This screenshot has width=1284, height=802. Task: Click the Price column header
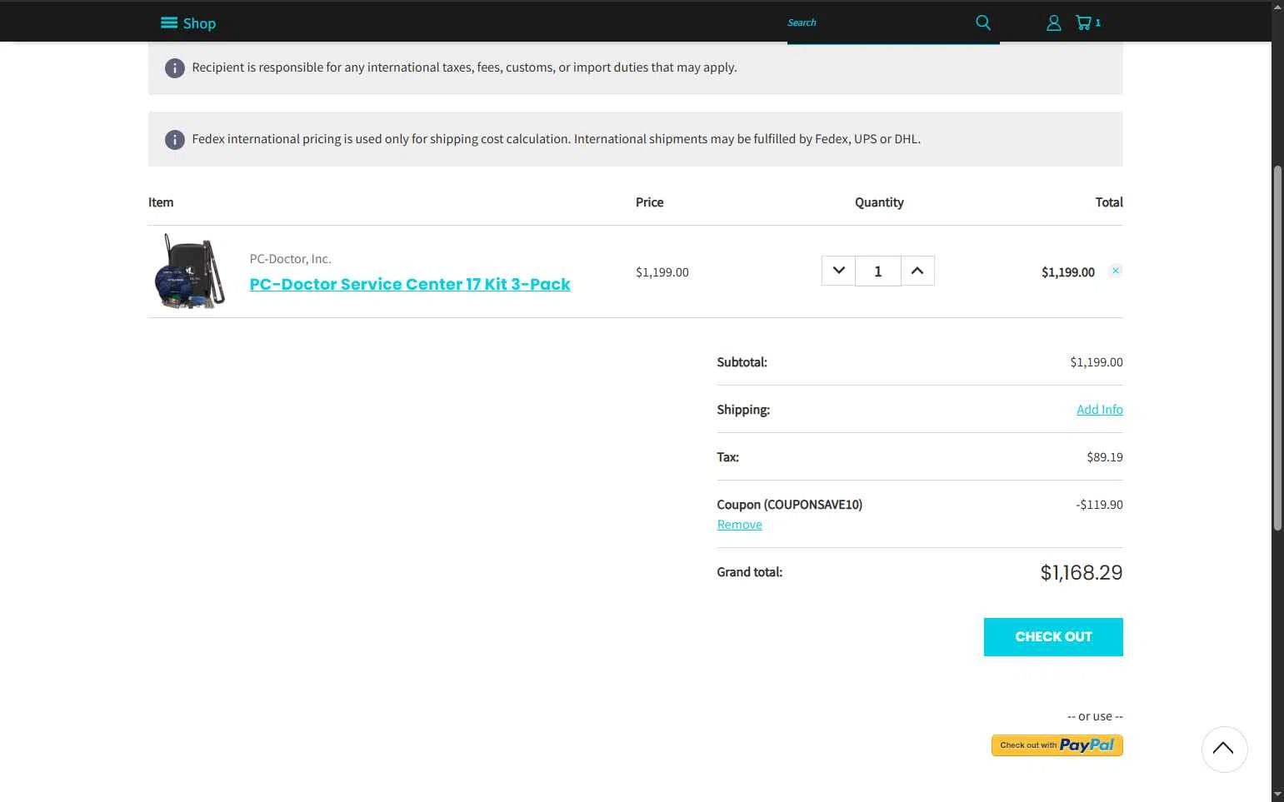[x=649, y=202]
